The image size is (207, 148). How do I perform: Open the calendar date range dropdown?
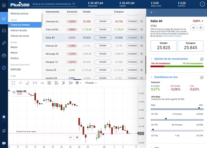point(78,83)
